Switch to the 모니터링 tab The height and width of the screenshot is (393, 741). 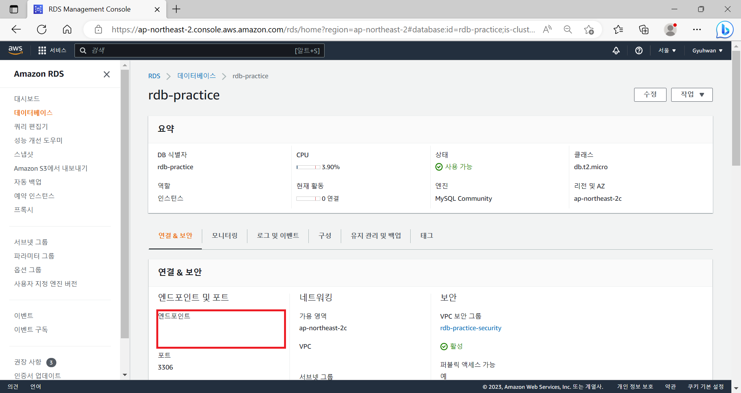click(225, 235)
